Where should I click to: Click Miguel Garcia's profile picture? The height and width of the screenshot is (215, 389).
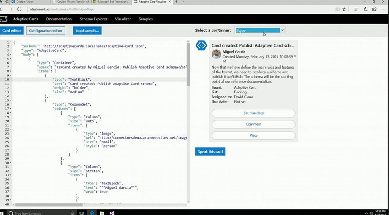click(x=216, y=54)
